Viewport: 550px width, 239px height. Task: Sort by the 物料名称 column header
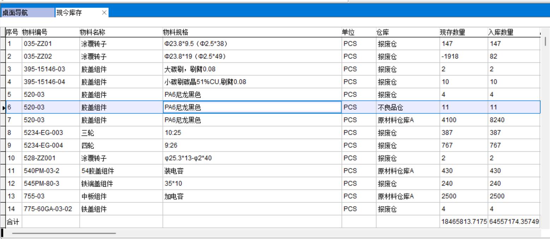click(121, 32)
